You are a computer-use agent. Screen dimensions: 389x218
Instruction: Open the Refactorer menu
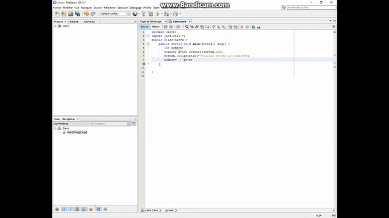click(x=109, y=8)
